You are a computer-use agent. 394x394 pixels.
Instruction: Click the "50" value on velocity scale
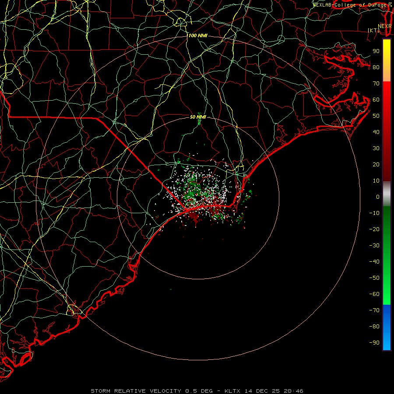(x=376, y=116)
